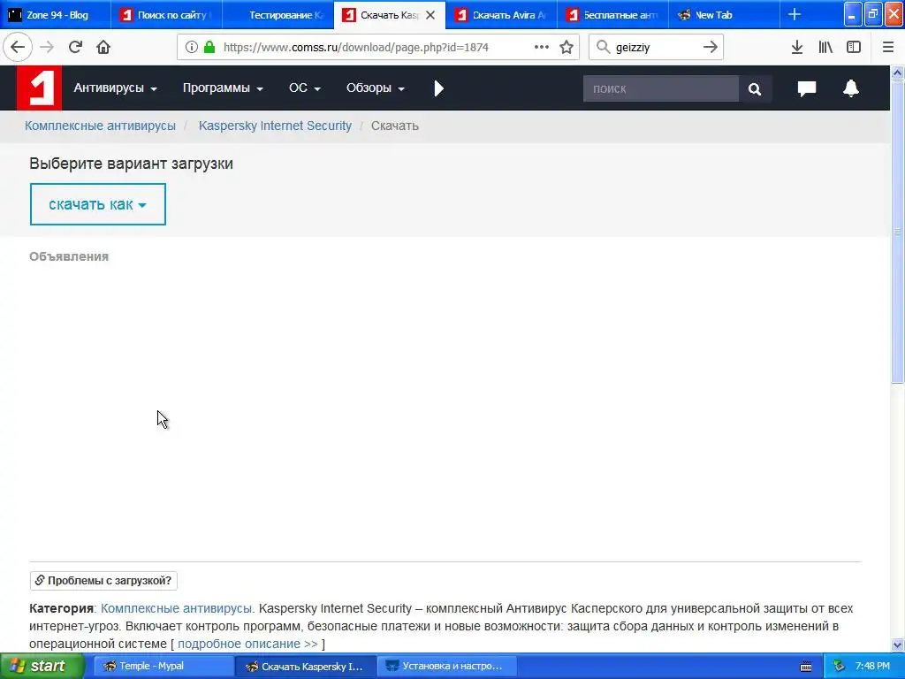Expand the Обзоры menu

coord(375,88)
